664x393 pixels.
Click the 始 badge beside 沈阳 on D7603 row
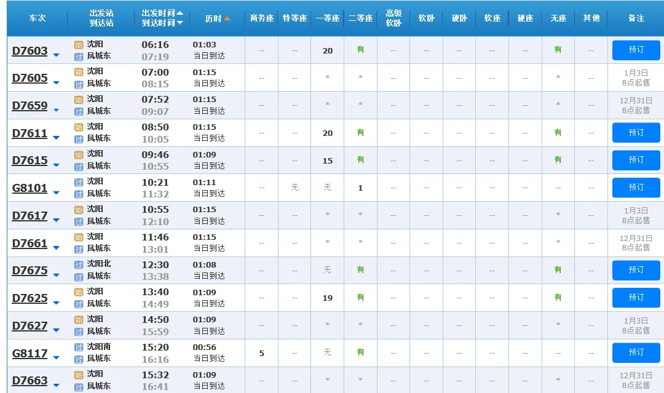[x=79, y=44]
